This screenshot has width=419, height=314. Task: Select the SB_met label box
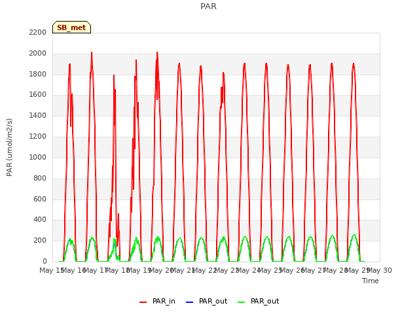[71, 27]
